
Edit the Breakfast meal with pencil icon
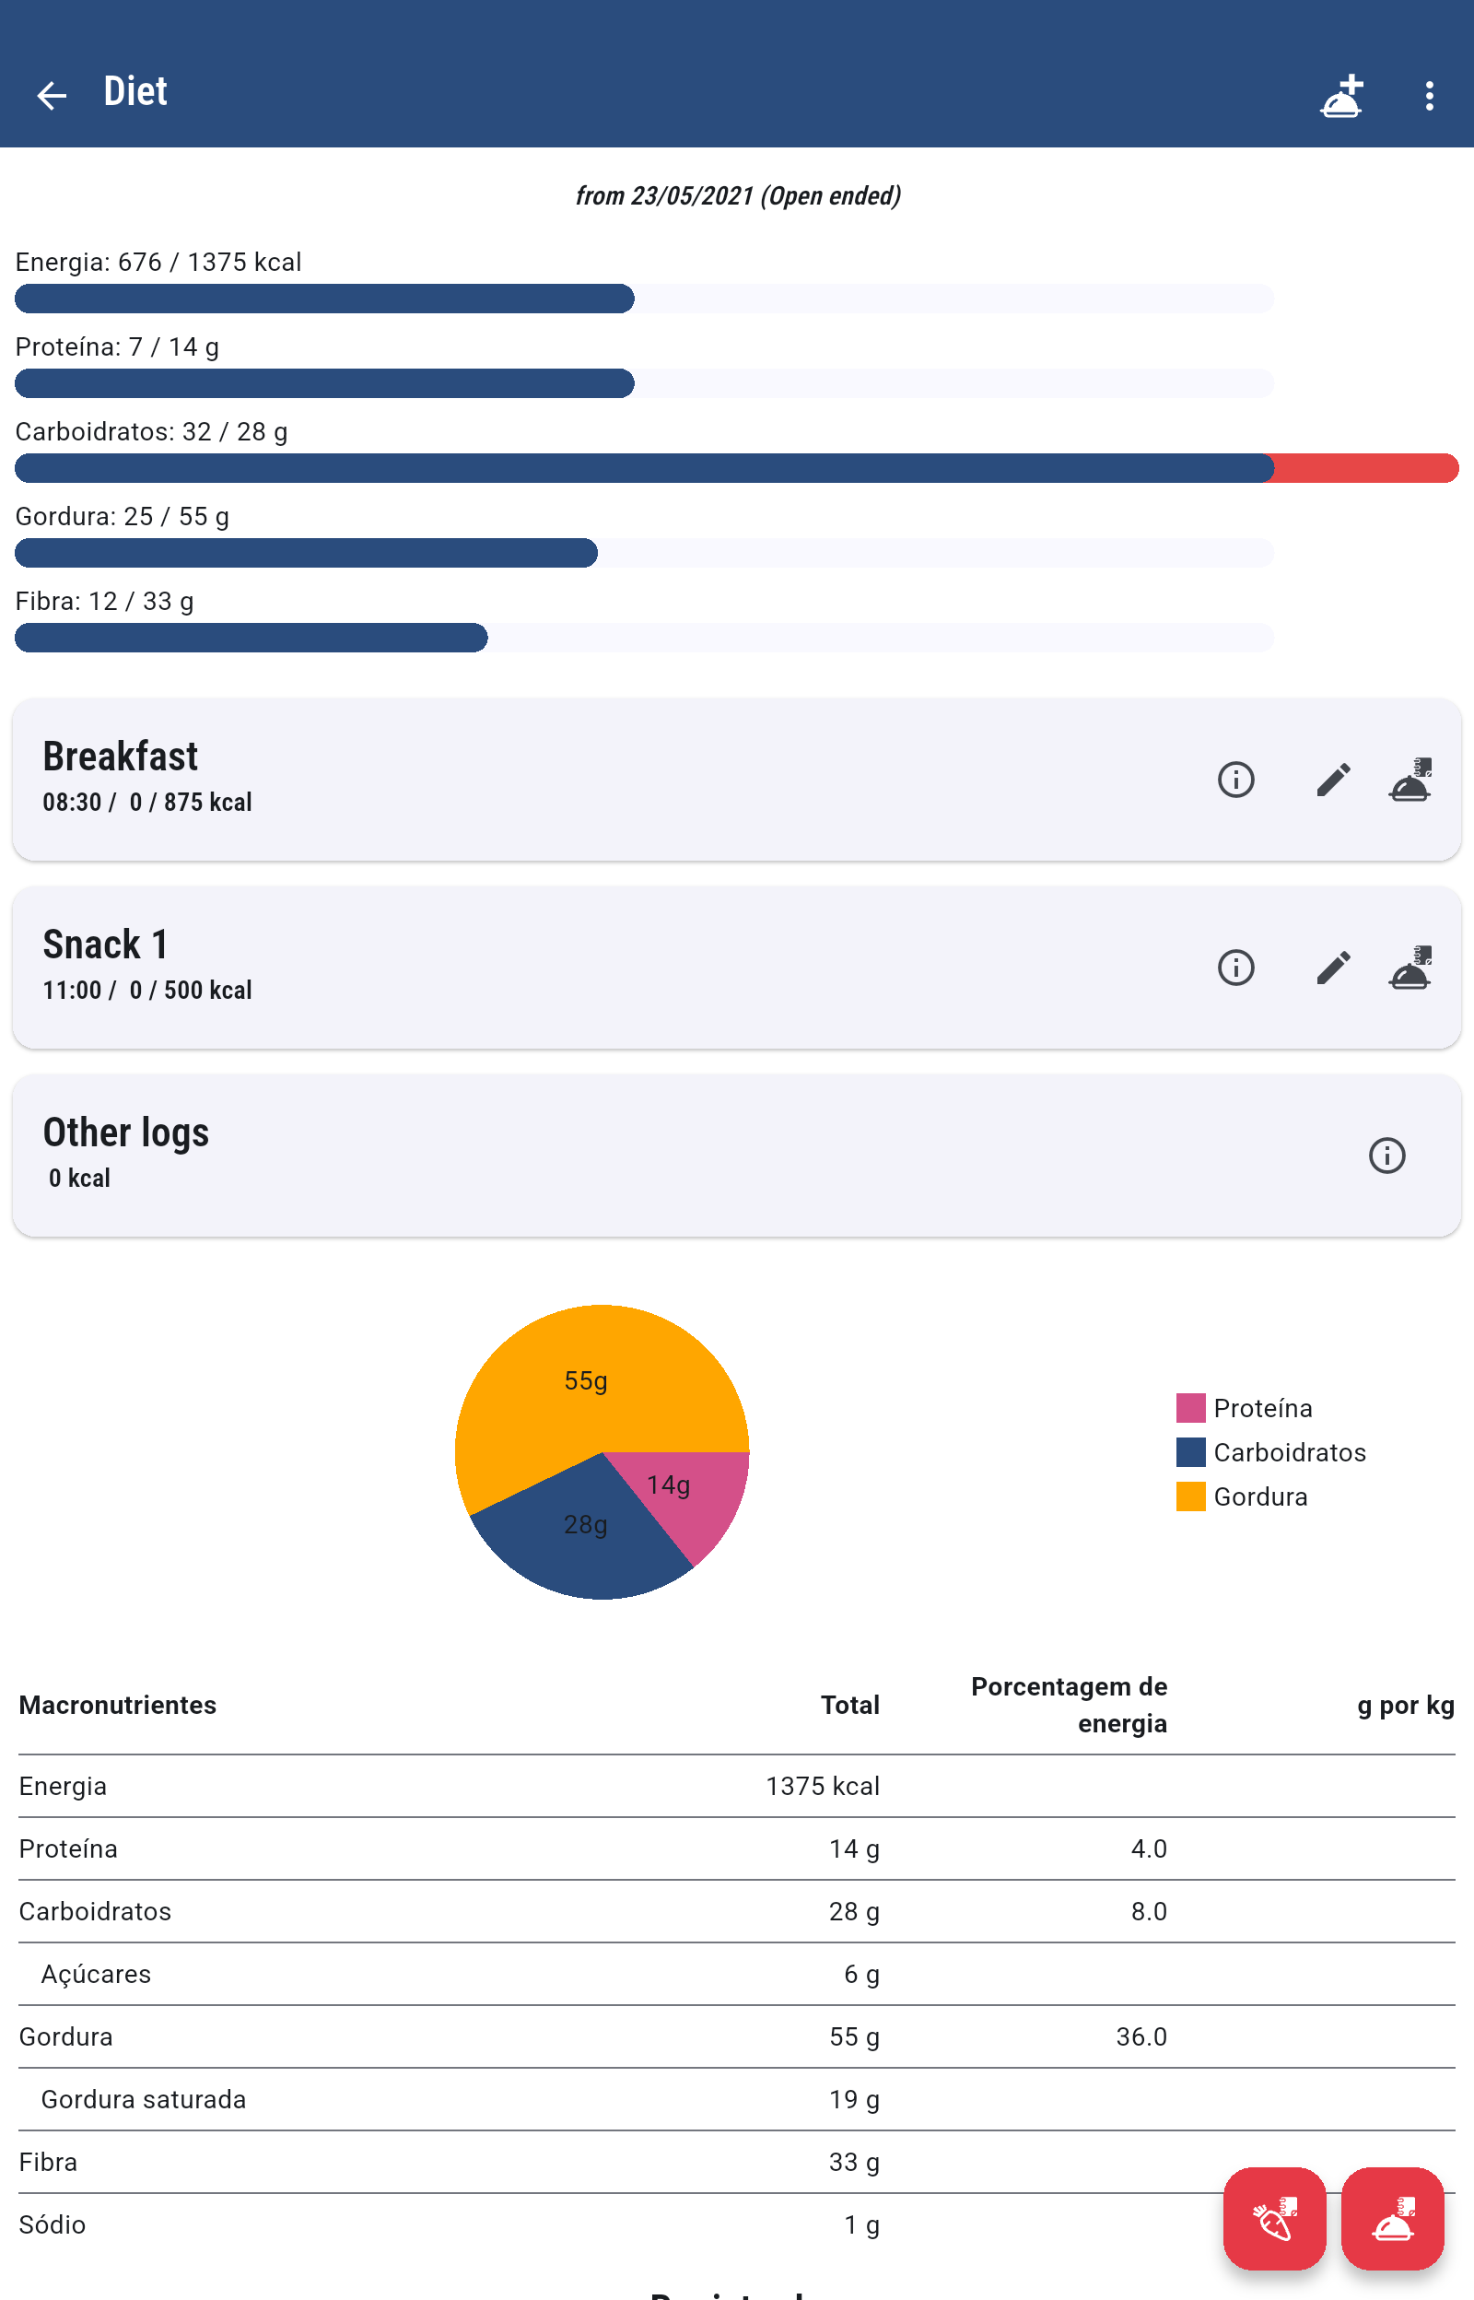point(1332,780)
